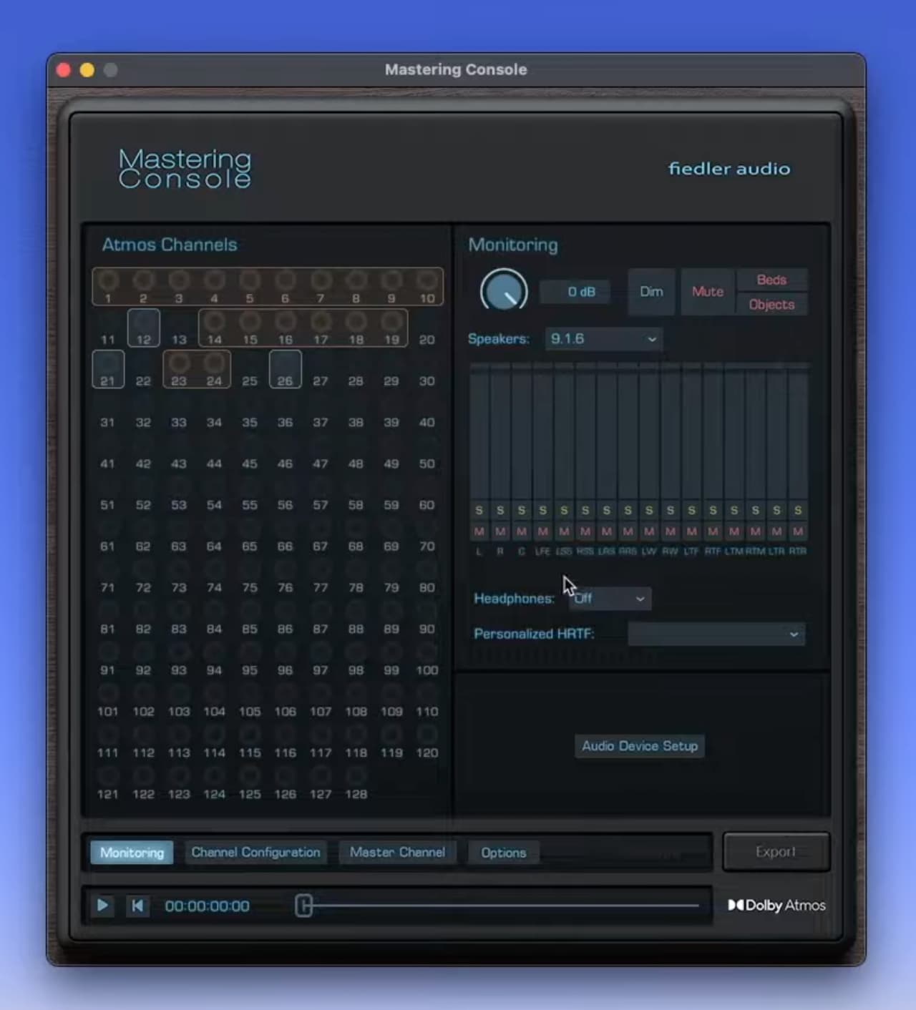Select Atmos channel 26
Viewport: 916px width, 1010px height.
[x=284, y=368]
